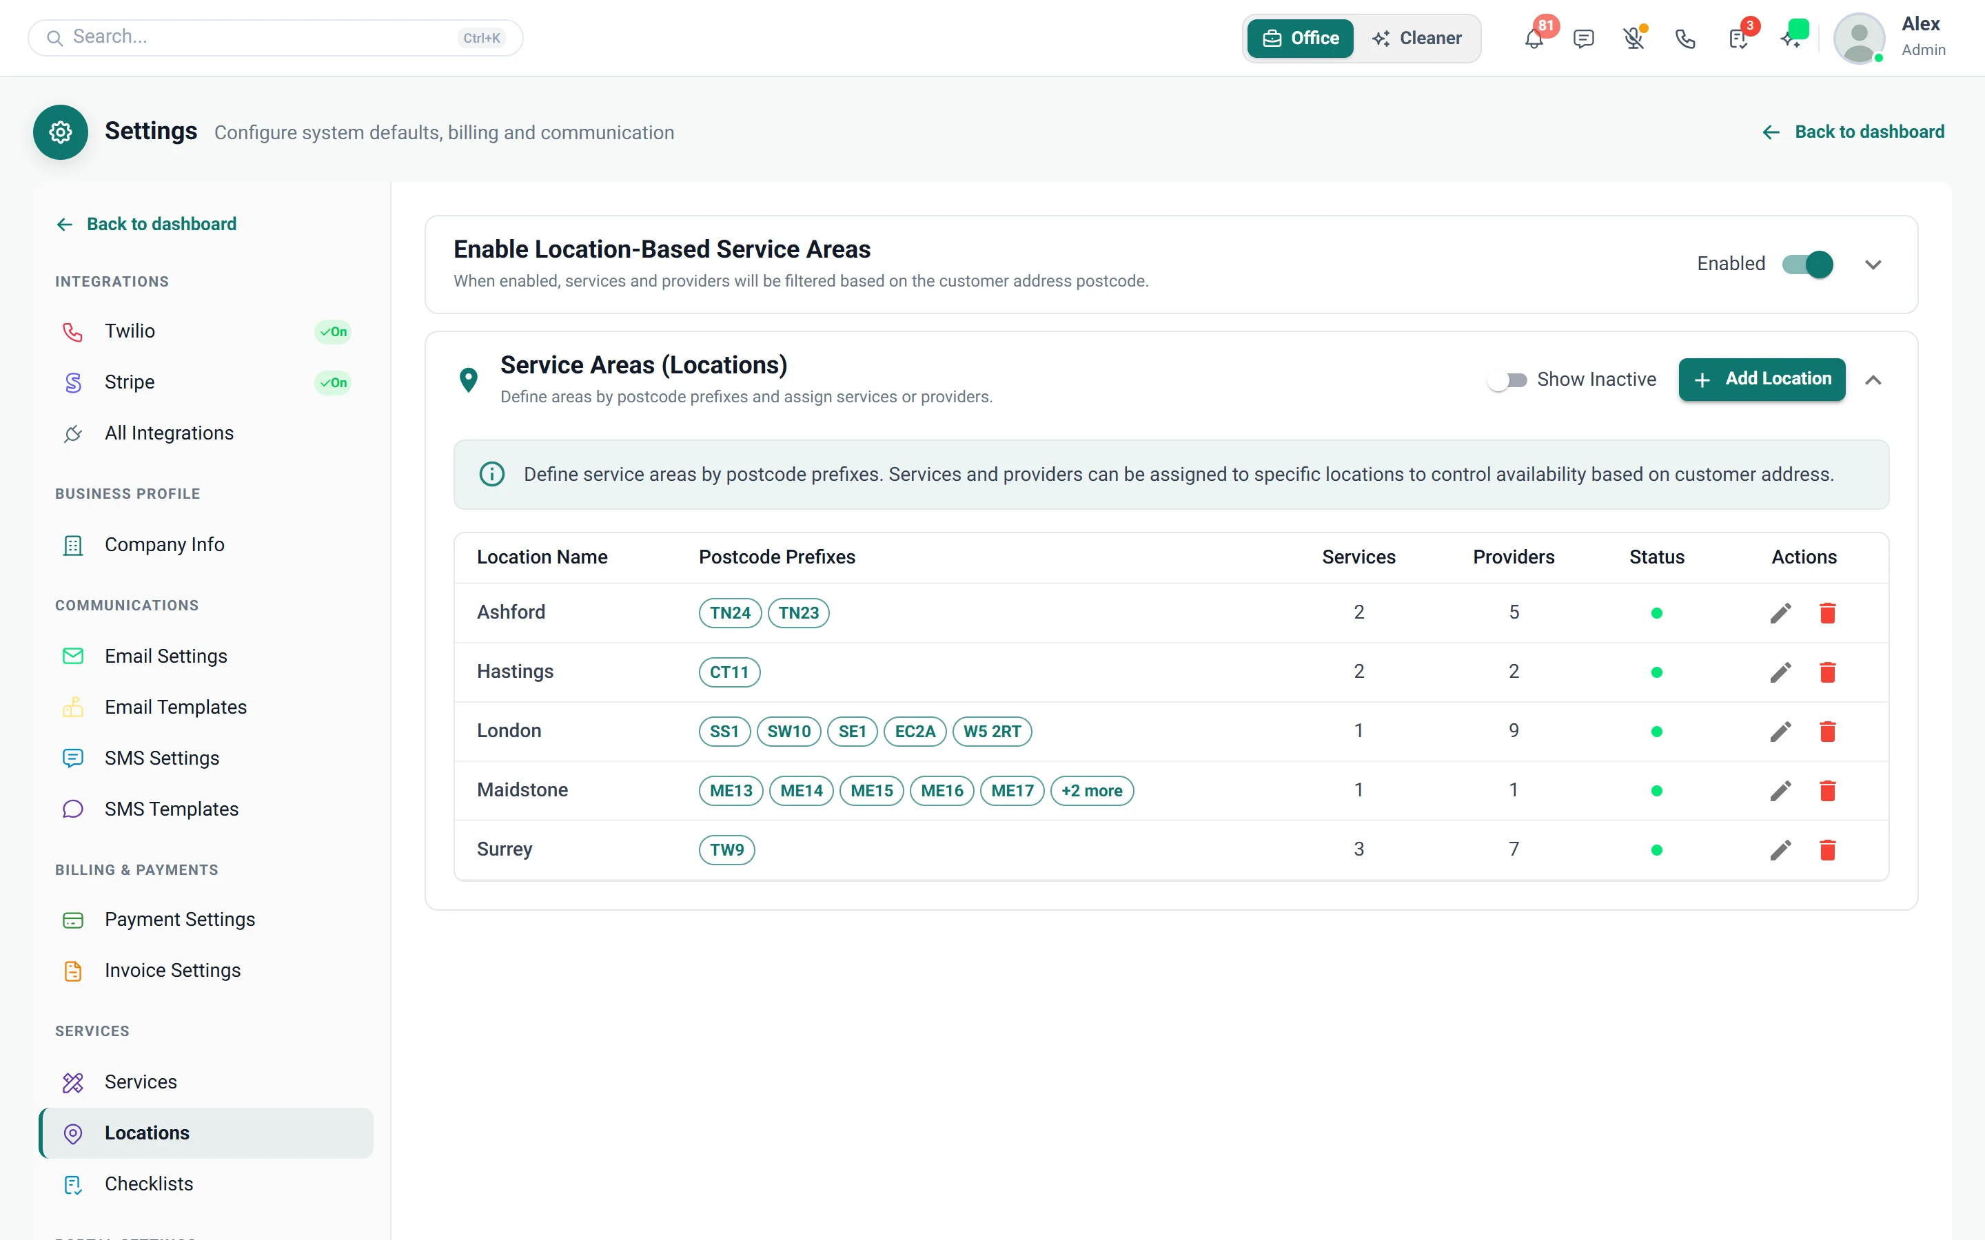Show +2 more Maidstone postcode prefixes
The width and height of the screenshot is (1985, 1240).
click(x=1092, y=791)
